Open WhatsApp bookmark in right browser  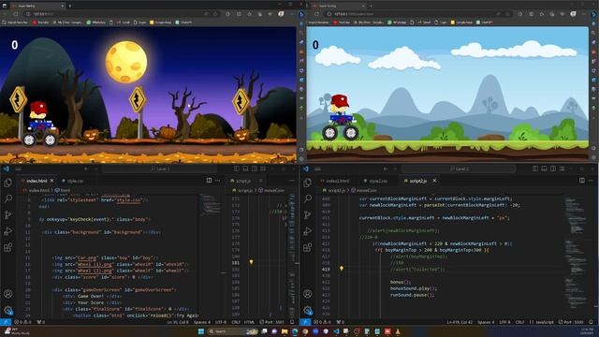[397, 22]
